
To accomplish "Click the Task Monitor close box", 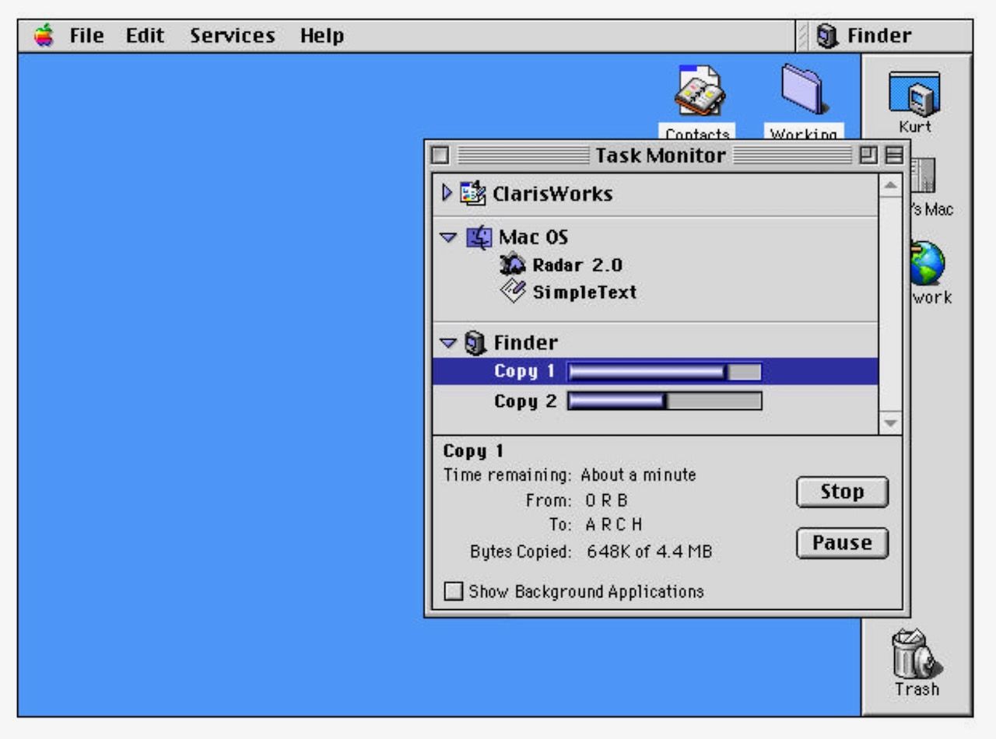I will (x=440, y=156).
